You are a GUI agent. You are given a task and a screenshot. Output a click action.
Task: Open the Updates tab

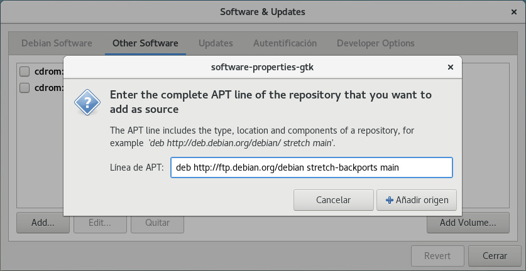click(x=216, y=43)
